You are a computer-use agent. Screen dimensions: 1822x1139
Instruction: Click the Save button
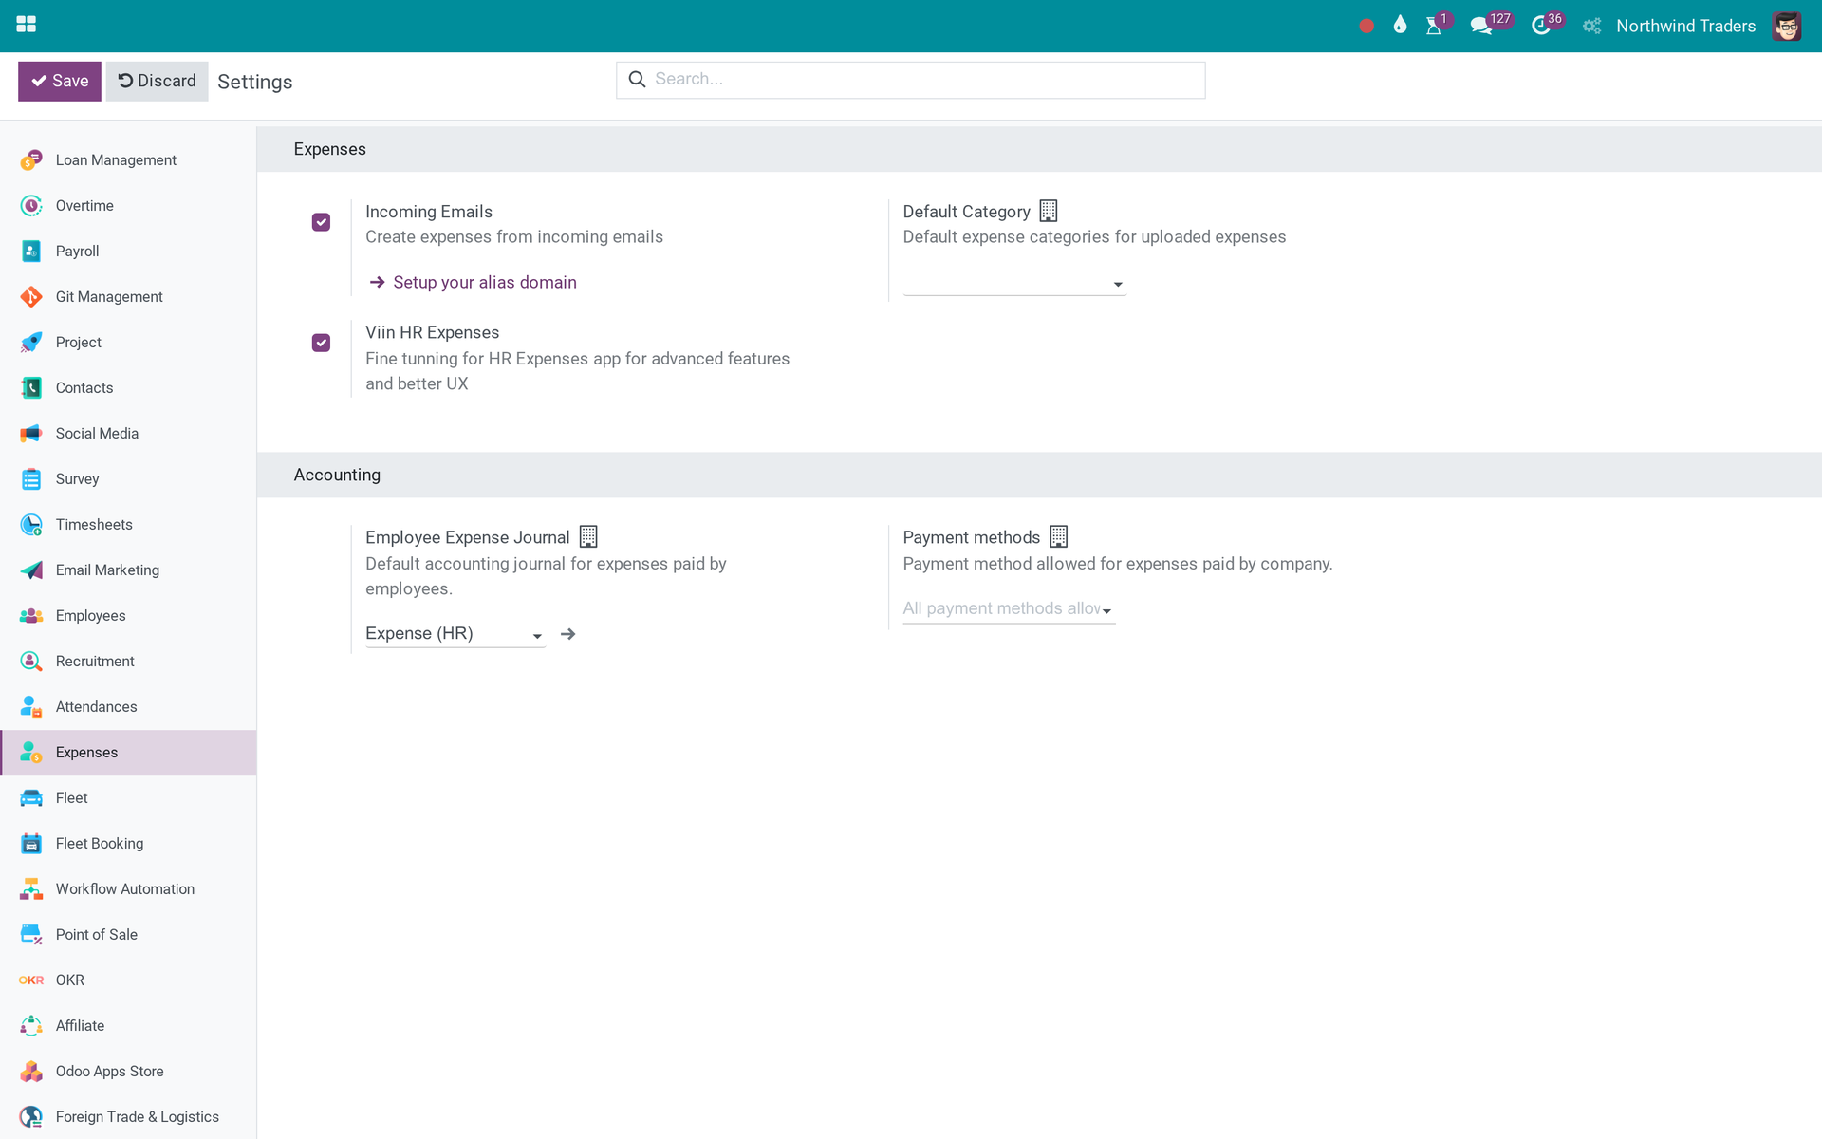tap(60, 82)
